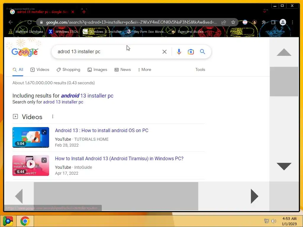Open How to Install Android 13 Tiramisu video
The height and width of the screenshot is (227, 303).
pos(119,158)
